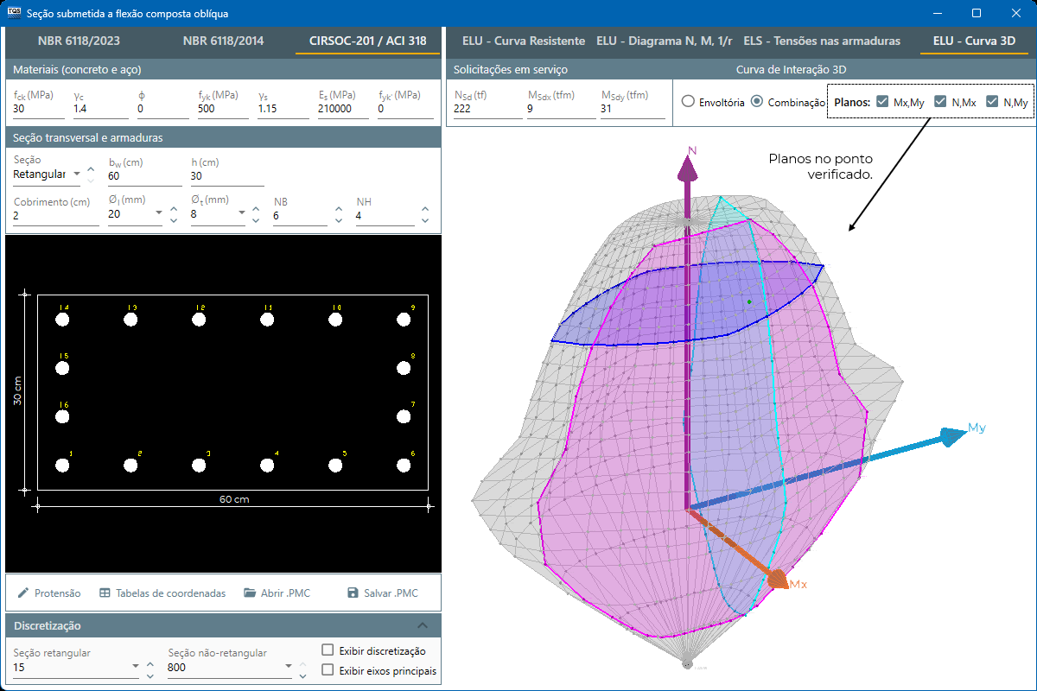Click the Salvar .PMC disk icon

click(353, 593)
